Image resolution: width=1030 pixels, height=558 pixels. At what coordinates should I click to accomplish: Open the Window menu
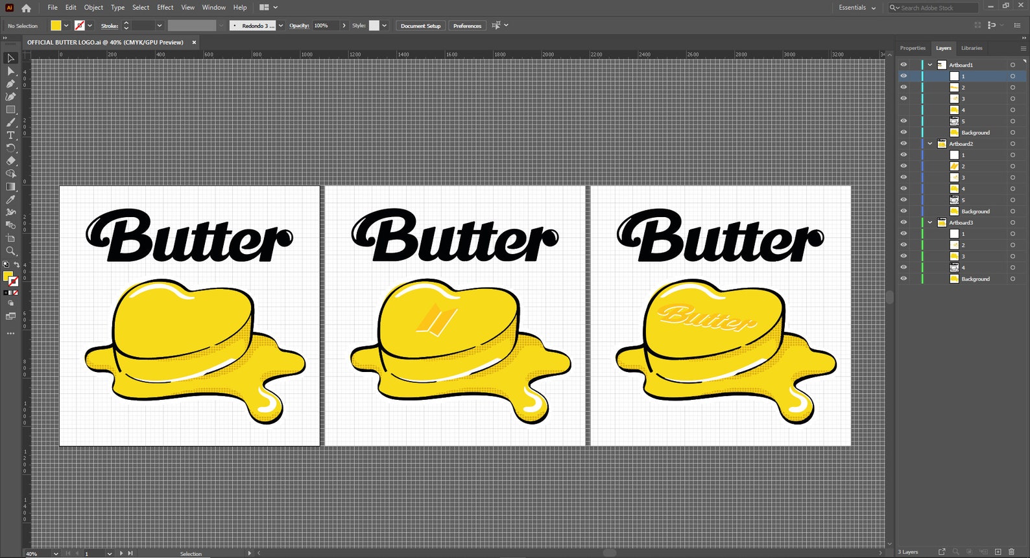point(213,8)
